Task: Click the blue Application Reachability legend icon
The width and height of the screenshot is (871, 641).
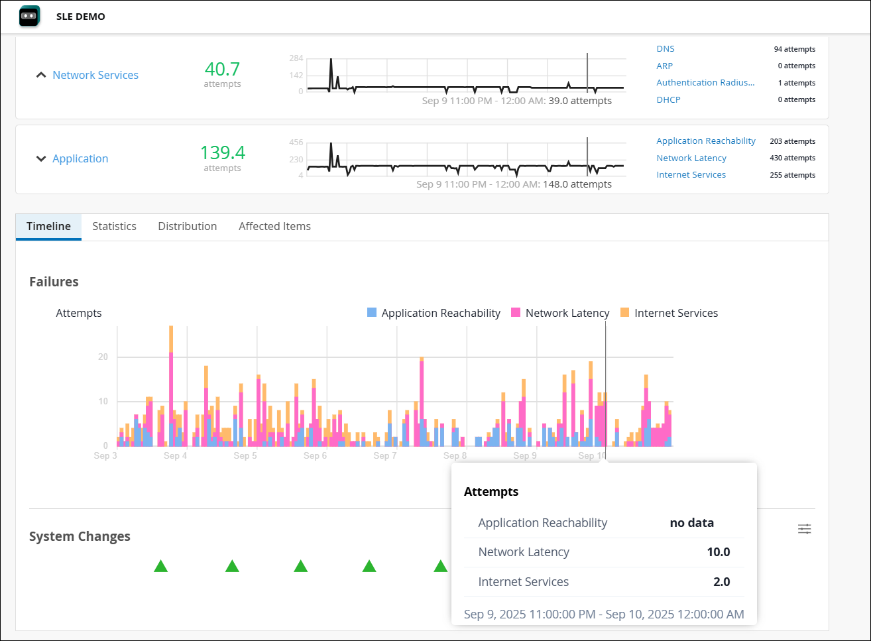Action: (x=372, y=312)
